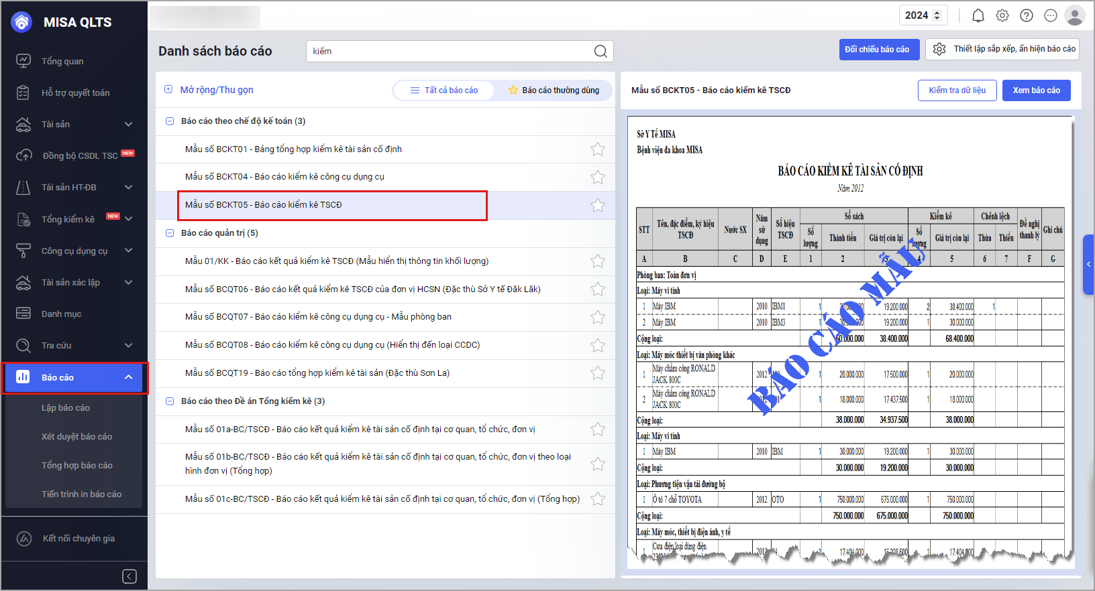The image size is (1095, 591).
Task: Collapse sidebar using bottom arrow icon
Action: point(129,576)
